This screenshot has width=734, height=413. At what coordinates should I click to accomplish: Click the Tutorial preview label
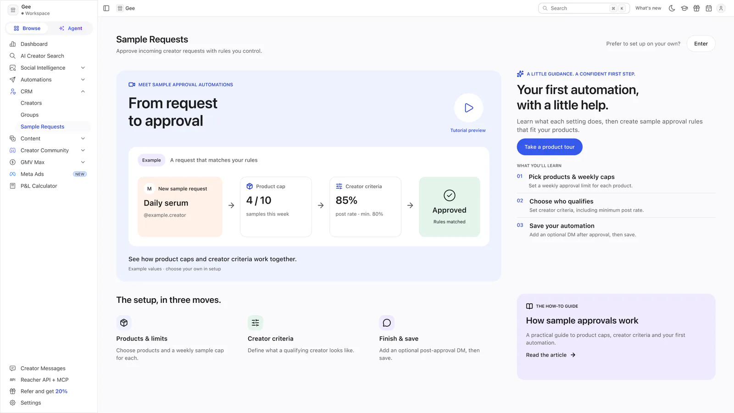click(468, 130)
